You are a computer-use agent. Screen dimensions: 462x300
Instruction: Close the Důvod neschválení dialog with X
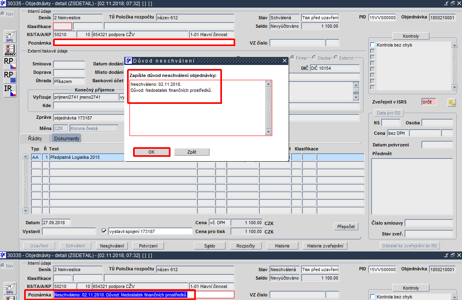[x=284, y=61]
